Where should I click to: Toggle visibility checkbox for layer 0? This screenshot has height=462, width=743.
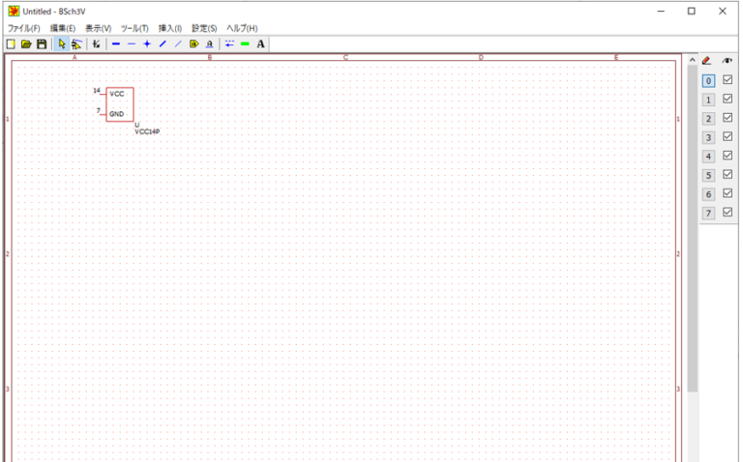(728, 80)
